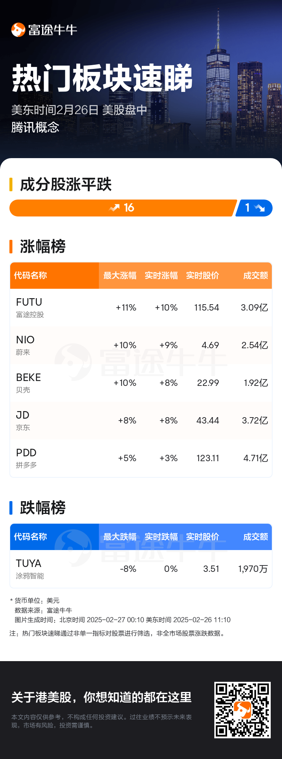Open the TUYA 涂鸦智能 stock row

tap(141, 569)
